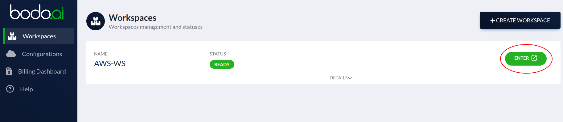Viewport: 563px width, 122px height.
Task: Expand the DETAILS chevron arrow
Action: coord(350,78)
